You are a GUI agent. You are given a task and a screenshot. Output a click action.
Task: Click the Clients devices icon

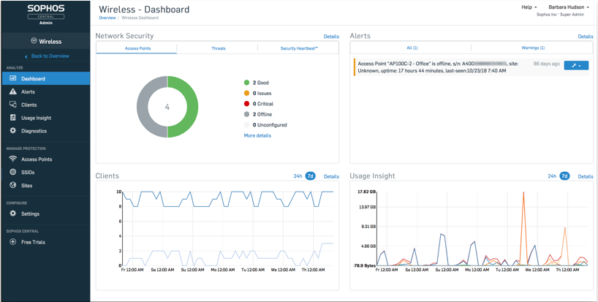(x=13, y=105)
